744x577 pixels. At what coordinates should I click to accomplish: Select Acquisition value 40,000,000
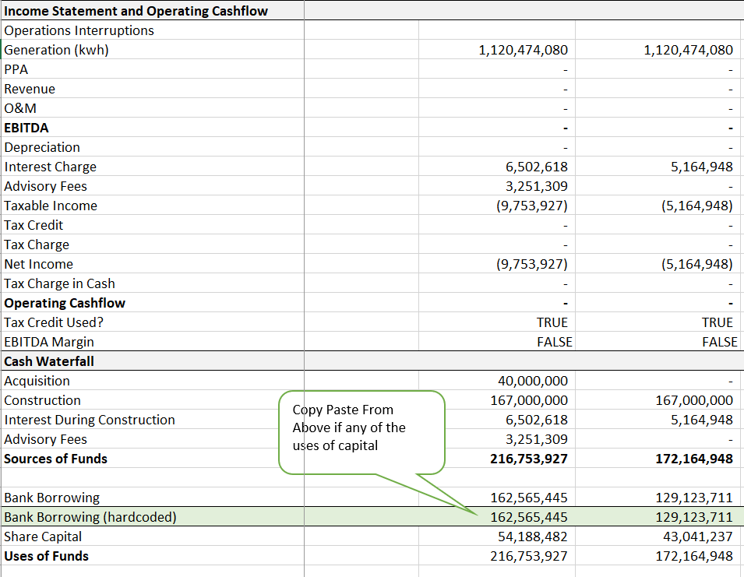[x=532, y=381]
